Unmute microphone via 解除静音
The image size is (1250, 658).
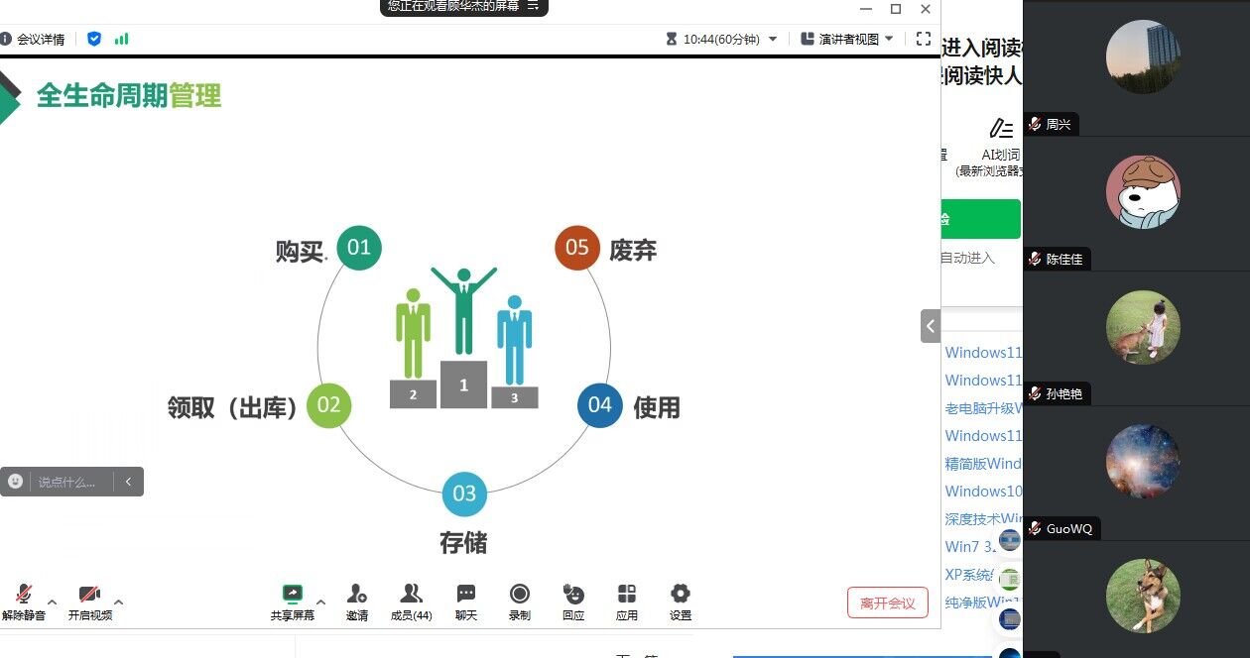(x=23, y=596)
